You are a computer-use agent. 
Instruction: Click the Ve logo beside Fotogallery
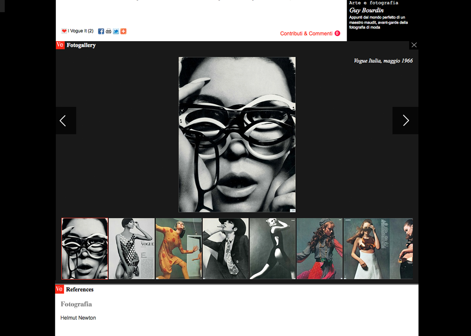pos(60,45)
